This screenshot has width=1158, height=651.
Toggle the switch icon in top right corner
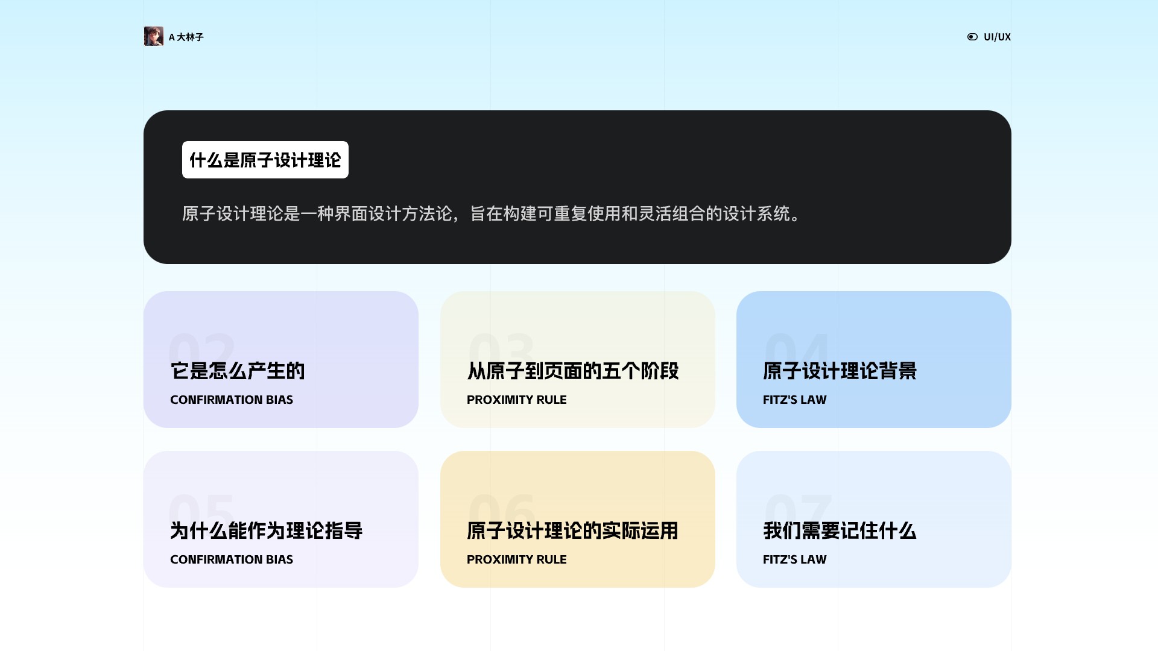click(972, 37)
